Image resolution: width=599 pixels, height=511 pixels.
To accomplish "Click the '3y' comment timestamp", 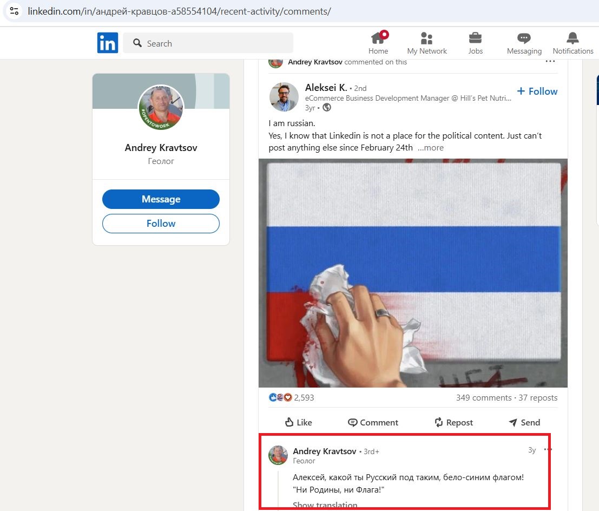I will pyautogui.click(x=532, y=450).
